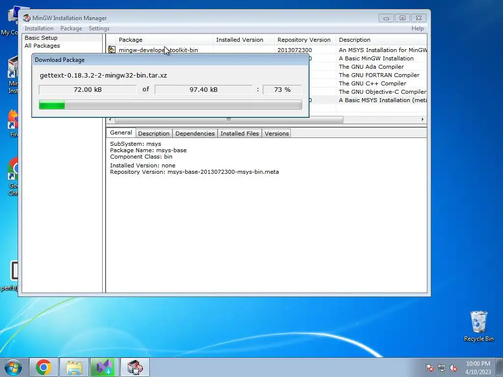
Task: Open the Recycle Bin on the desktop
Action: pos(478,326)
